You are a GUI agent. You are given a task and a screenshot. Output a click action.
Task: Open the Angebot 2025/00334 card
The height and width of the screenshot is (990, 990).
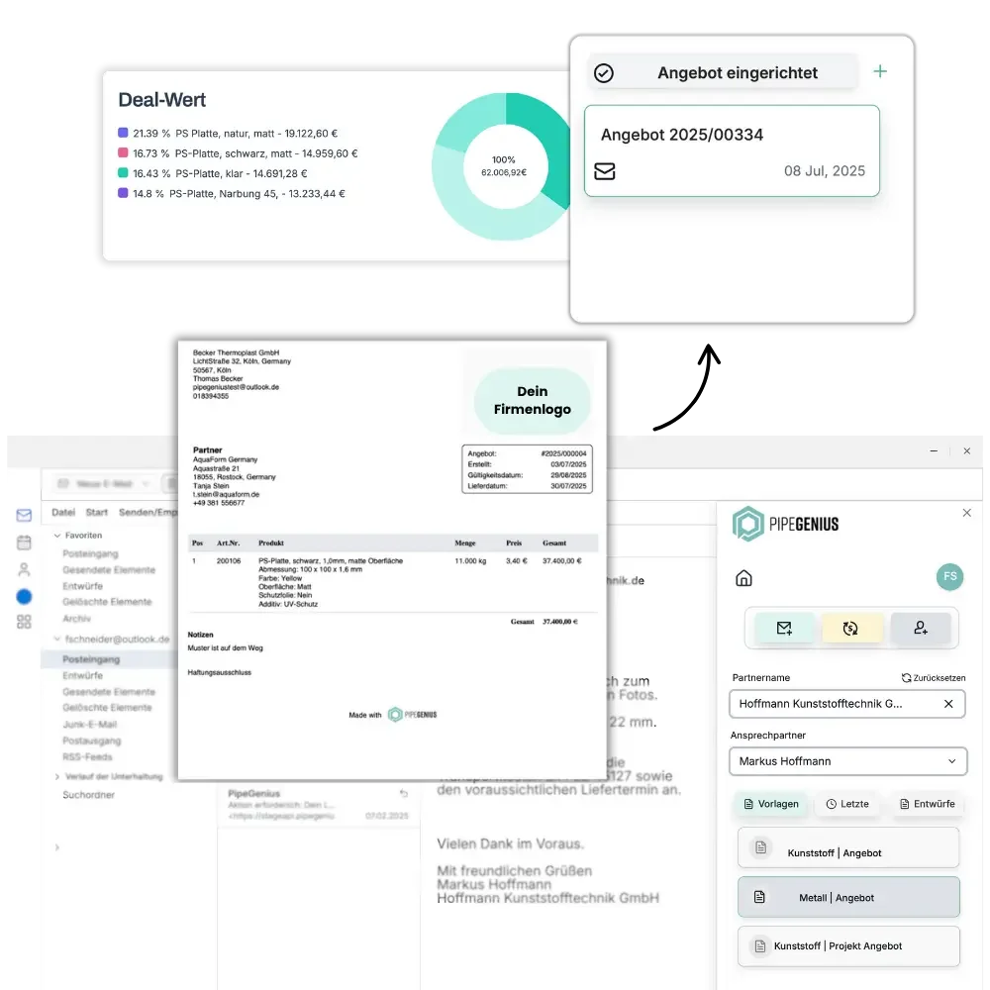click(x=732, y=150)
